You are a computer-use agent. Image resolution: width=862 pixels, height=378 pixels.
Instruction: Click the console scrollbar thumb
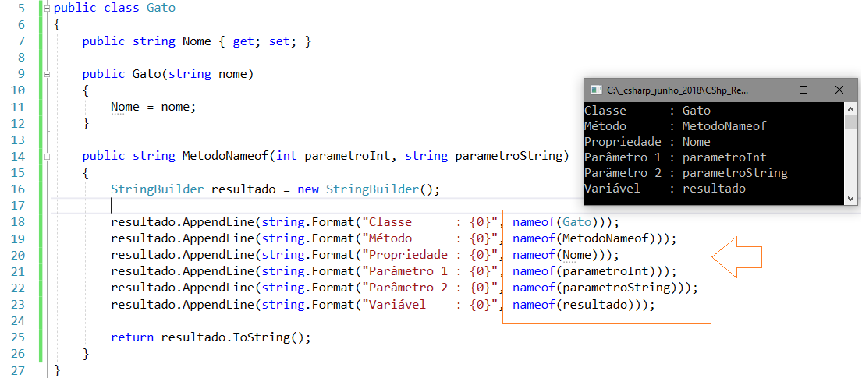pos(850,122)
